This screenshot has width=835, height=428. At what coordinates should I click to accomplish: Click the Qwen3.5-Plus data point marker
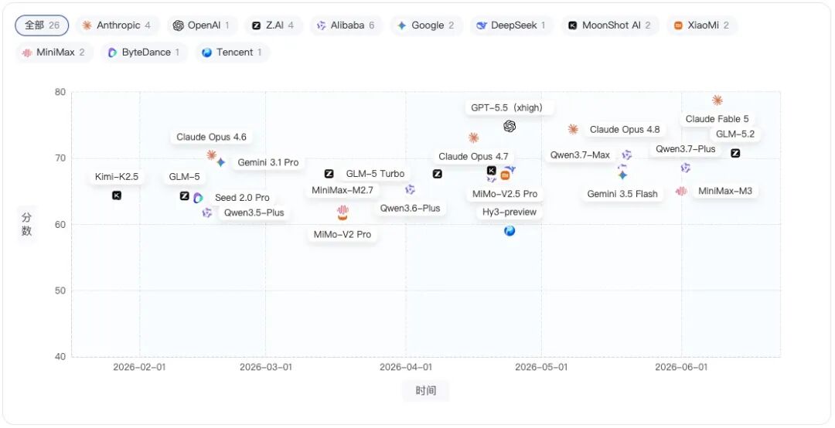(x=207, y=213)
